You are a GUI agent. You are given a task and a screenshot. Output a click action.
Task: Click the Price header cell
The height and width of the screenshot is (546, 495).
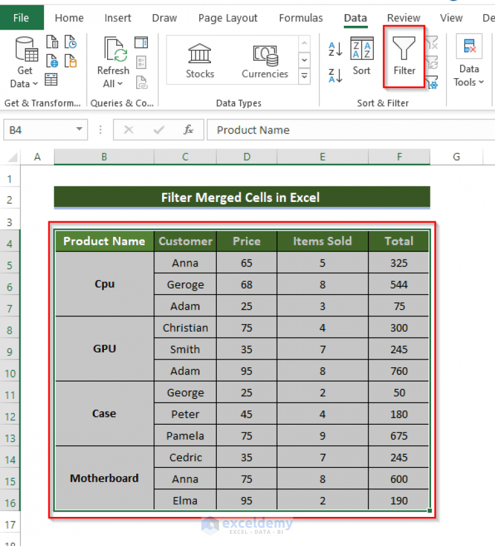pyautogui.click(x=247, y=241)
